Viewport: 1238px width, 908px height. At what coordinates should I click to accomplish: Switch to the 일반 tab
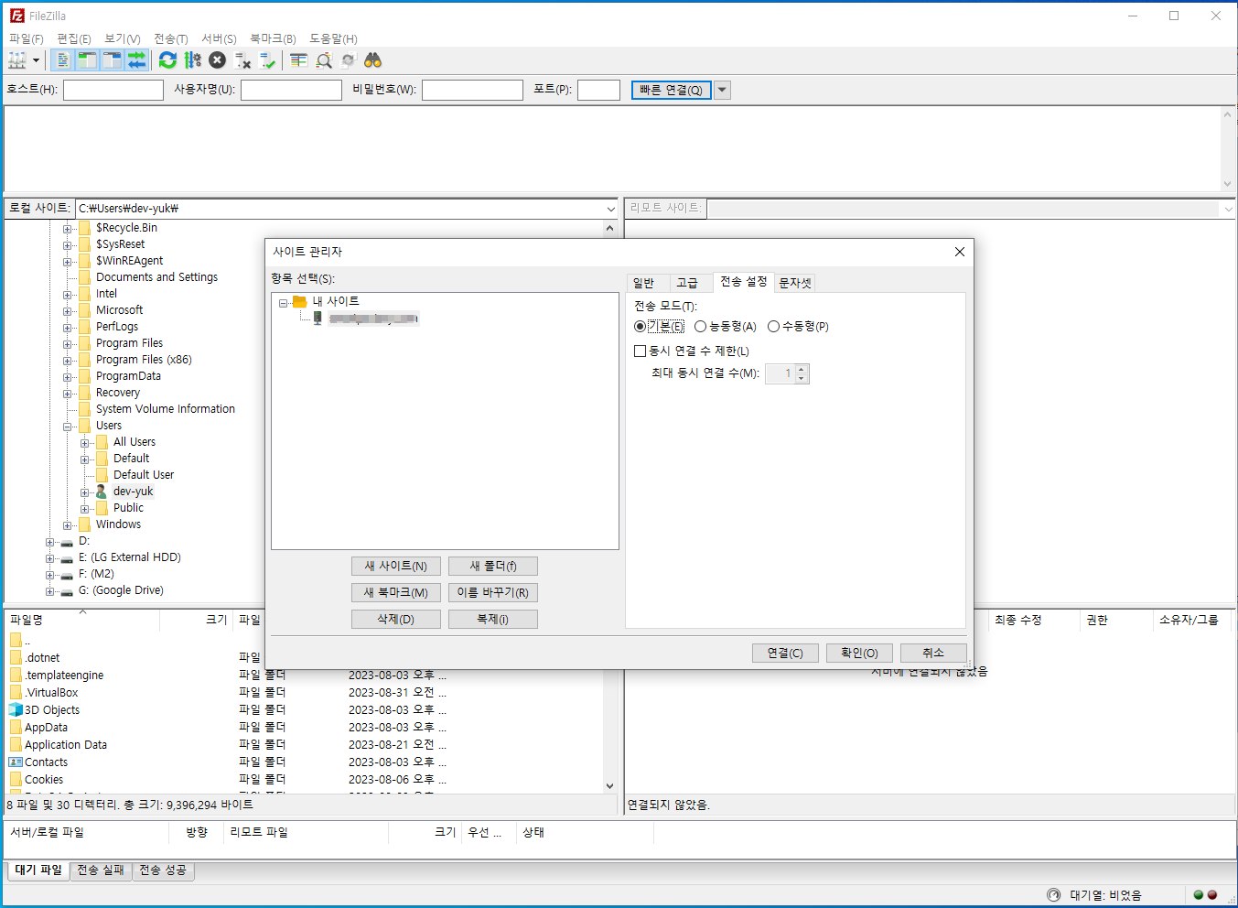(644, 283)
